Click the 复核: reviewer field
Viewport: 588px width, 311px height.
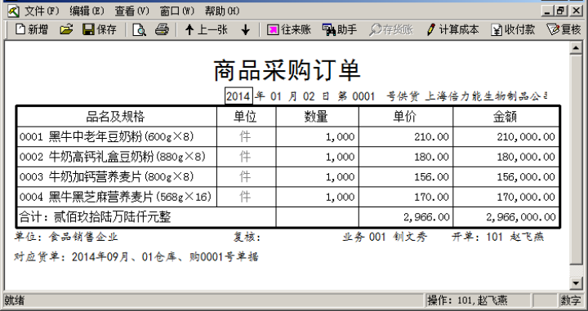(x=247, y=237)
